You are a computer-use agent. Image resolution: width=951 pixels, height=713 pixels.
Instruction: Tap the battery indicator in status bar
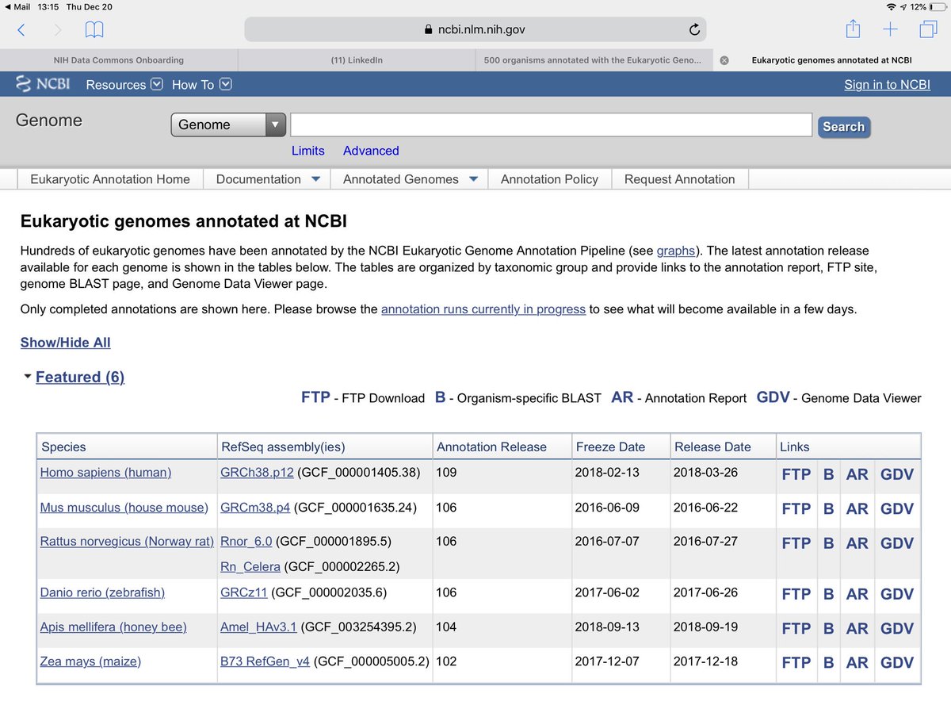937,6
